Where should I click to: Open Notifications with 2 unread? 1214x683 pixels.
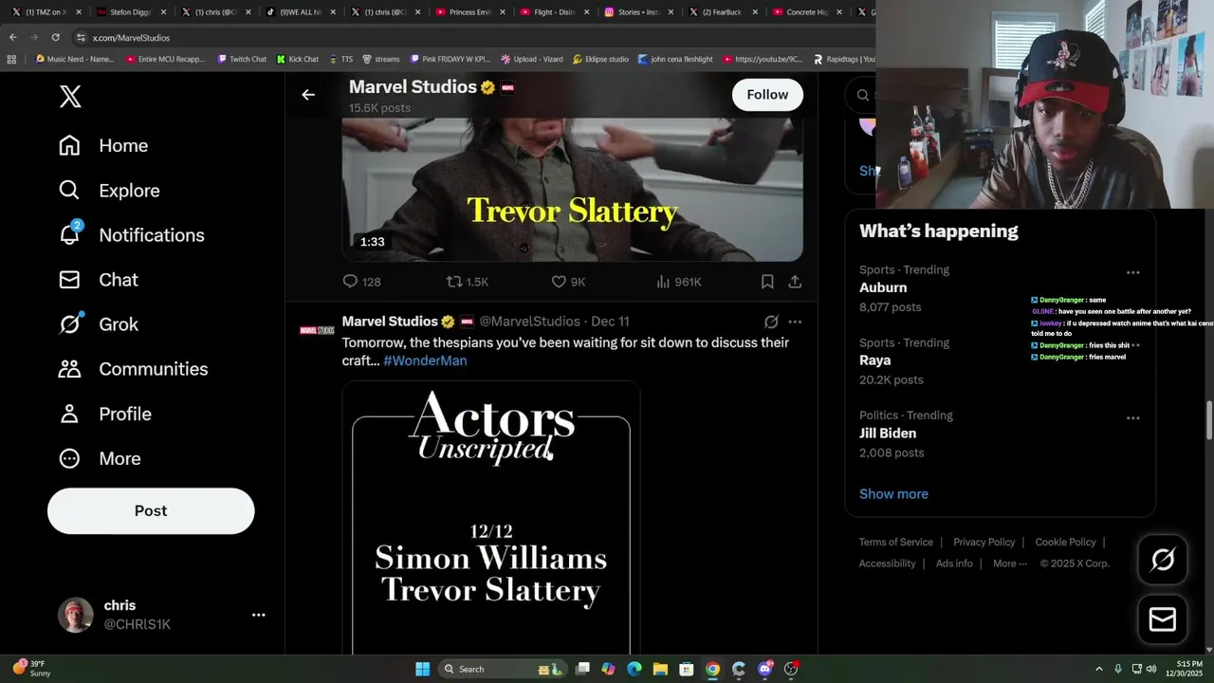[131, 234]
